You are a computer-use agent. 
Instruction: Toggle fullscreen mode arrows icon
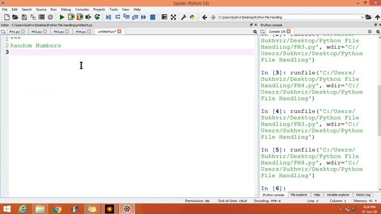pos(173,17)
